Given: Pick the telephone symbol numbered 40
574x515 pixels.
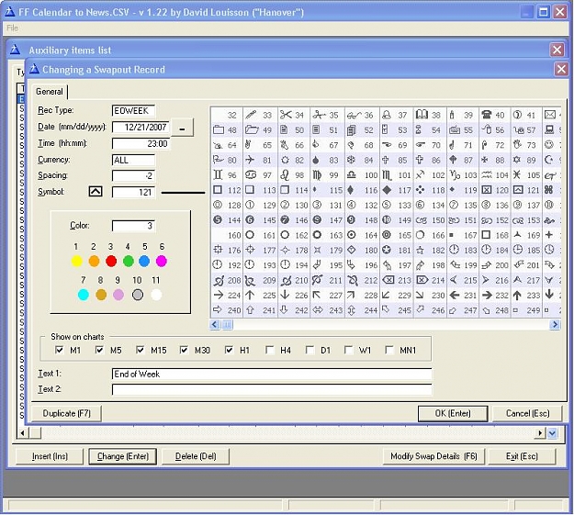Looking at the screenshot, I should click(486, 115).
